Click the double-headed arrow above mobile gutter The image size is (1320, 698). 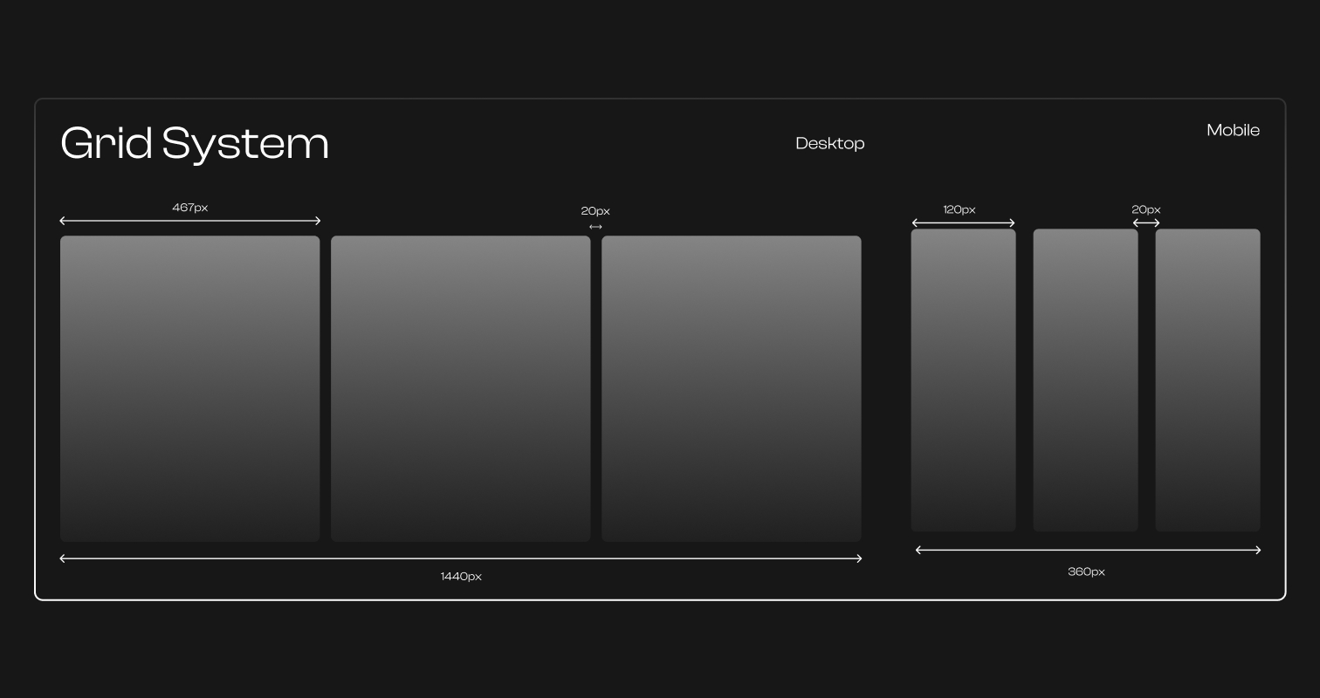[1146, 222]
